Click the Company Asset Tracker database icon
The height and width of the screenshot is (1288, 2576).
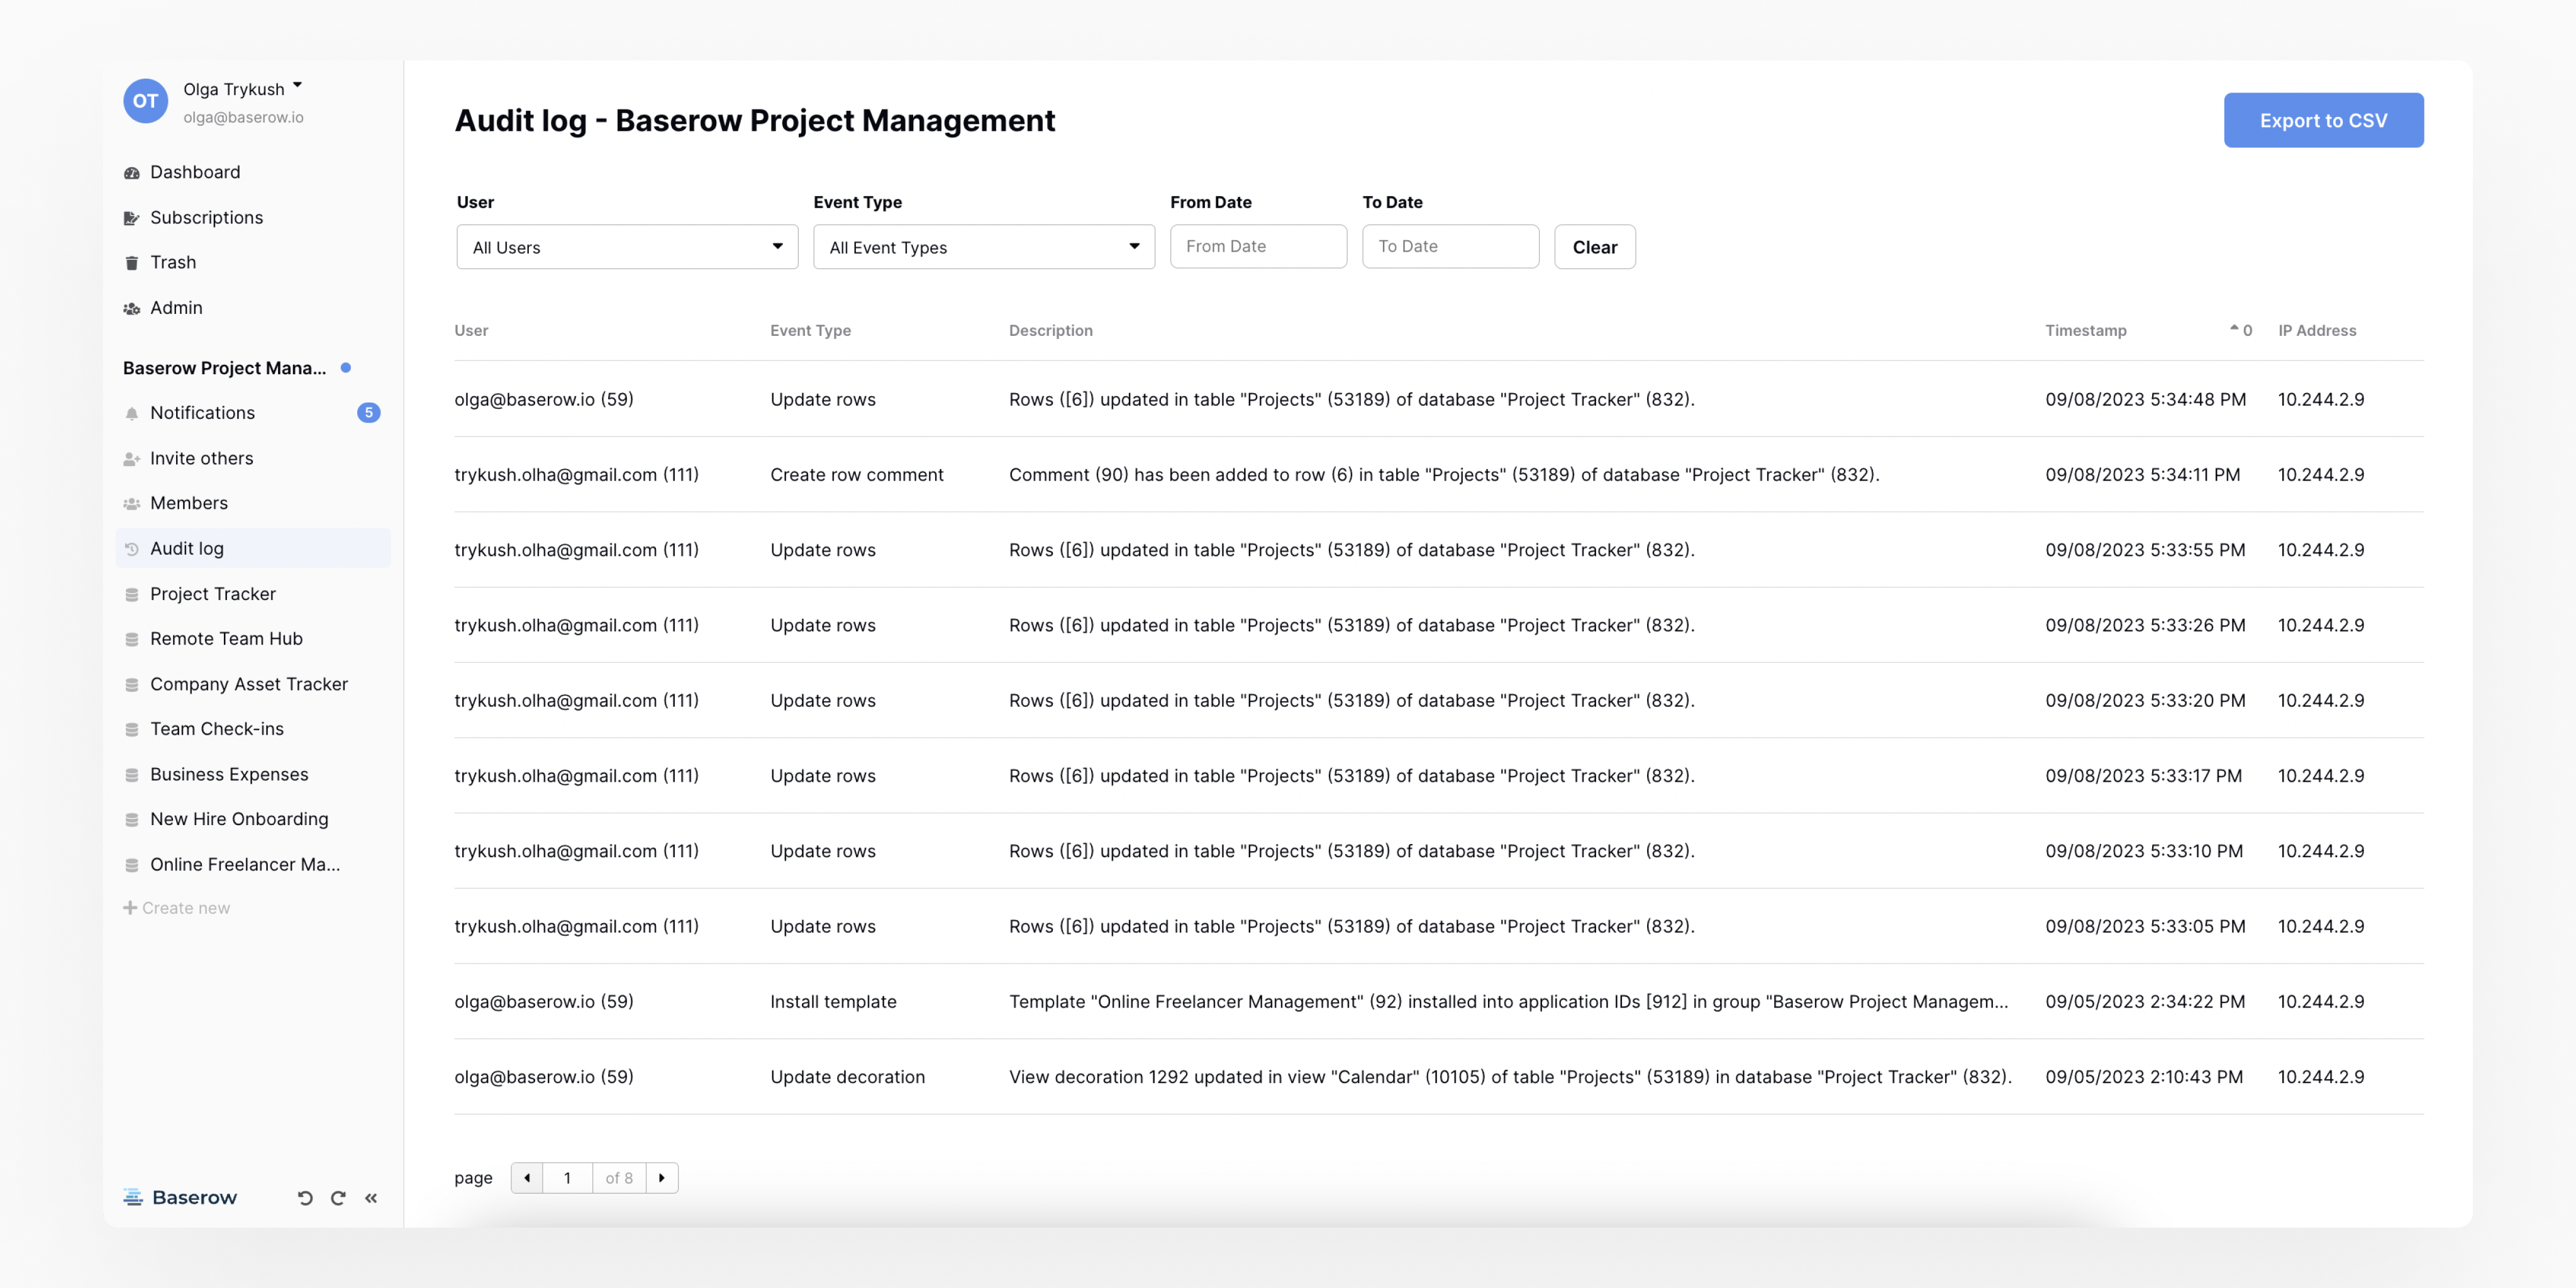pyautogui.click(x=131, y=685)
